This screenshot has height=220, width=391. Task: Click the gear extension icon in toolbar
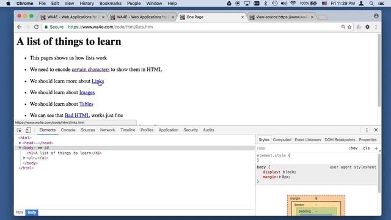click(x=367, y=27)
